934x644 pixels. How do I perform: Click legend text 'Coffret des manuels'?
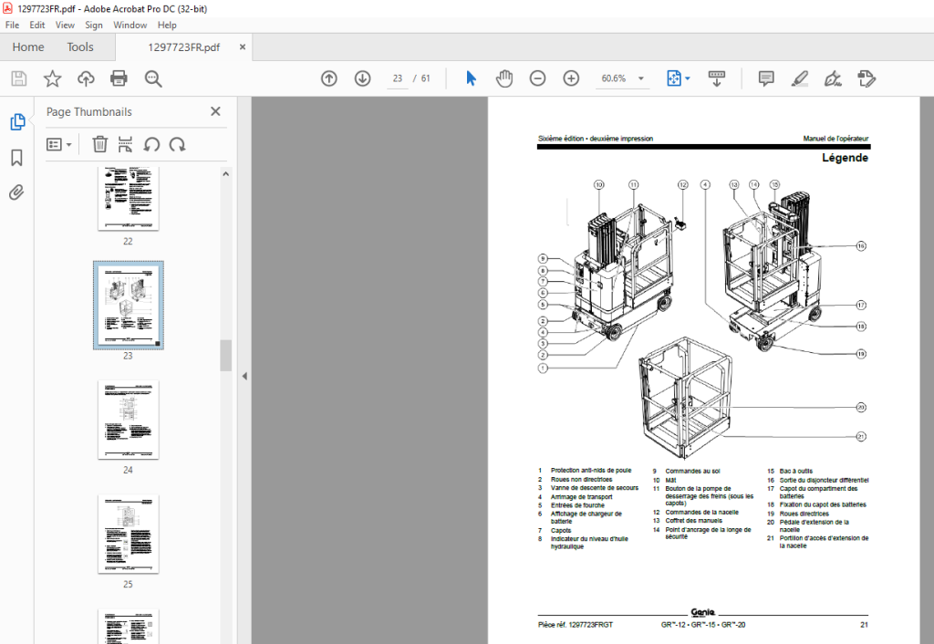tap(693, 521)
